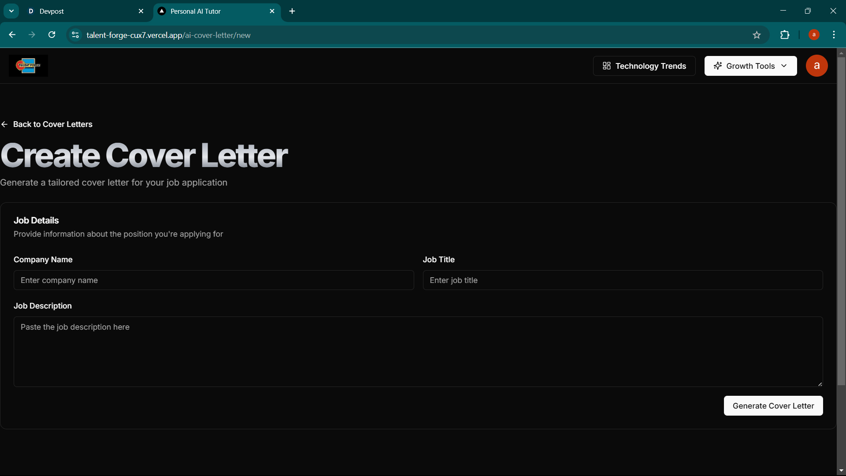Click the orange user avatar
Screen dimensions: 846x476
click(x=816, y=66)
